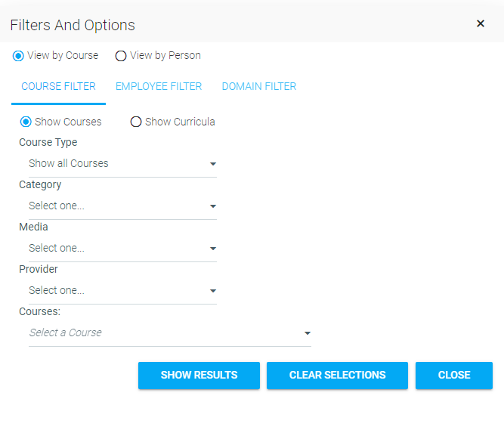
Task: Choose the Show Curricula radio option
Action: 136,122
